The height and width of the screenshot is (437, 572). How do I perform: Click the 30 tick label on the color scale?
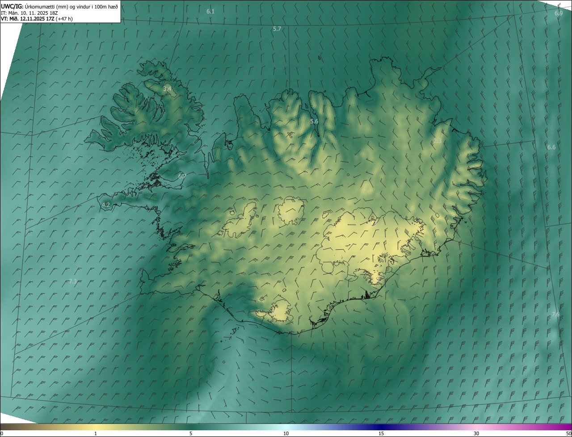476,434
